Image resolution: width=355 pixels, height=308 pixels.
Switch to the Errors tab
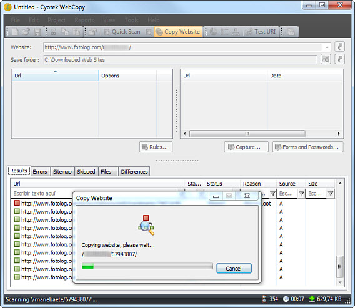point(40,172)
